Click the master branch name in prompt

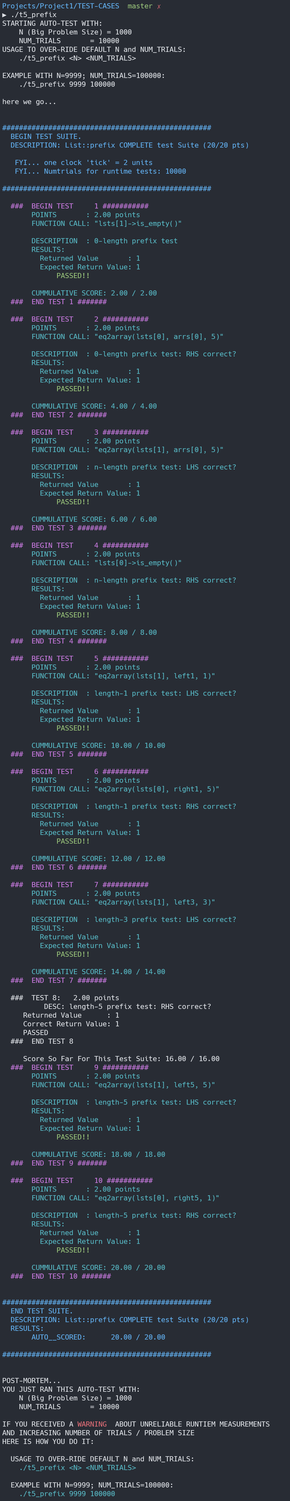pos(140,6)
